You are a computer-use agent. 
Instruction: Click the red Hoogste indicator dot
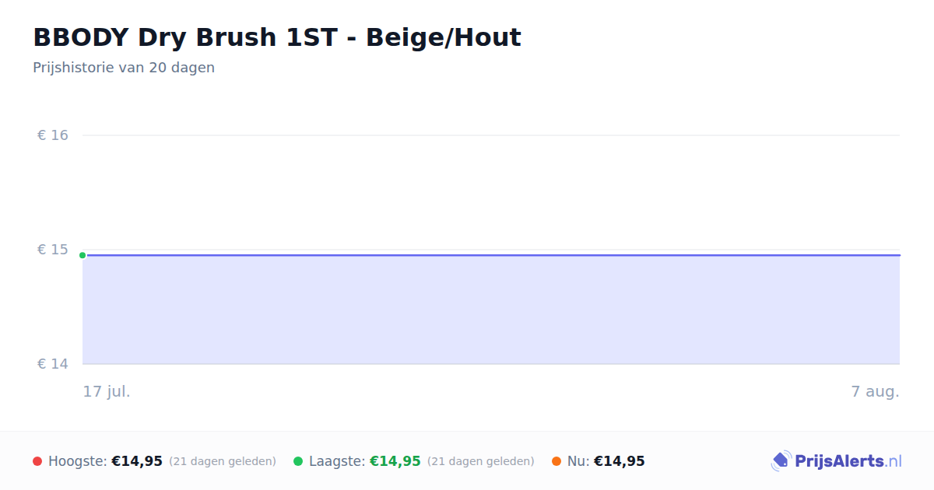pos(37,461)
